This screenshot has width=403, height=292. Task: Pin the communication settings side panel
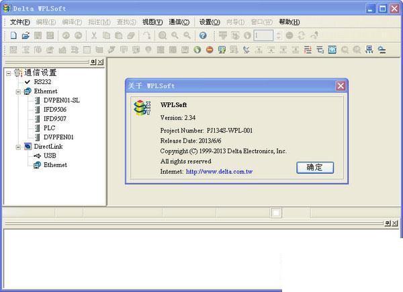pos(93,62)
